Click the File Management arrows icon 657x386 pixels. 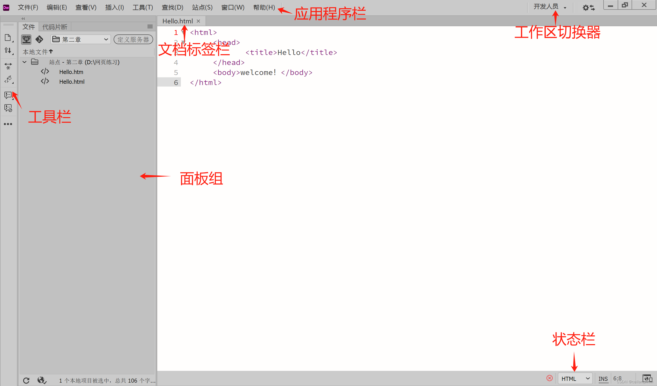coord(8,50)
